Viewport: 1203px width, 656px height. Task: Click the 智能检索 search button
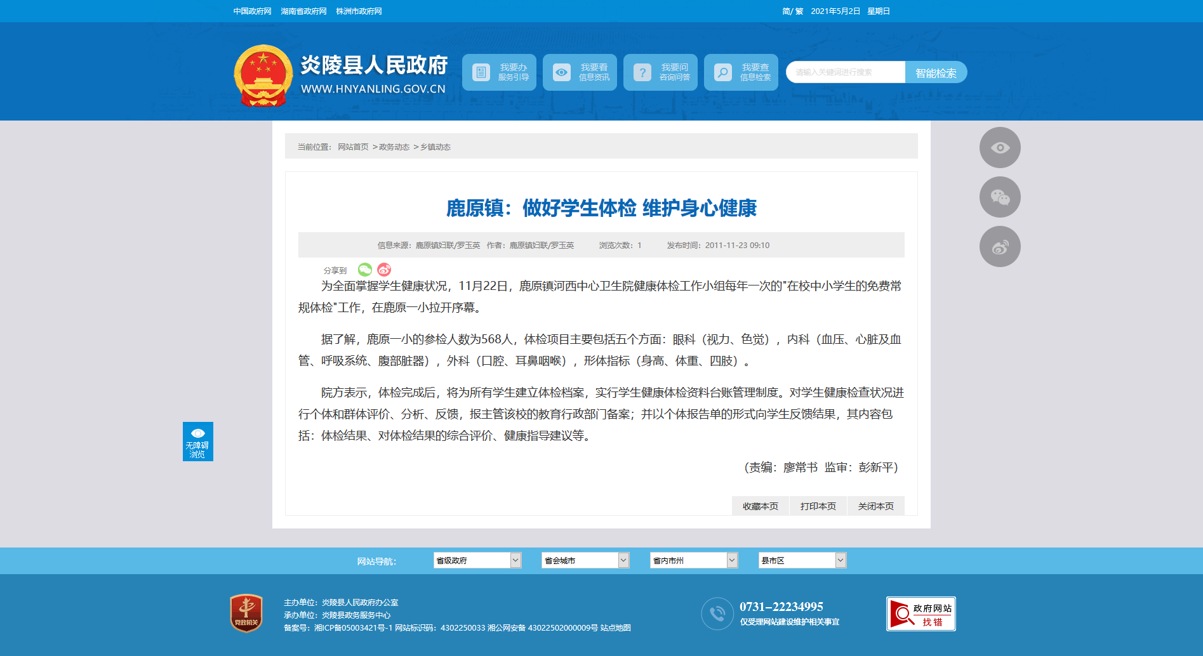pos(936,72)
